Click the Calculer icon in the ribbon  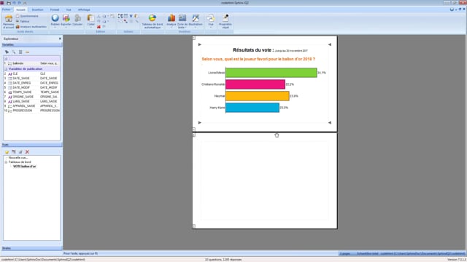(77, 18)
